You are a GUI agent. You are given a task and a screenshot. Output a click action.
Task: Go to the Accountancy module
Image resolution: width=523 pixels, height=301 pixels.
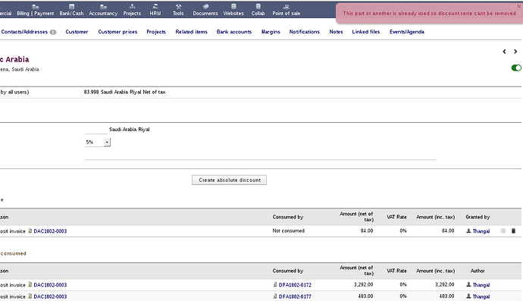[103, 10]
